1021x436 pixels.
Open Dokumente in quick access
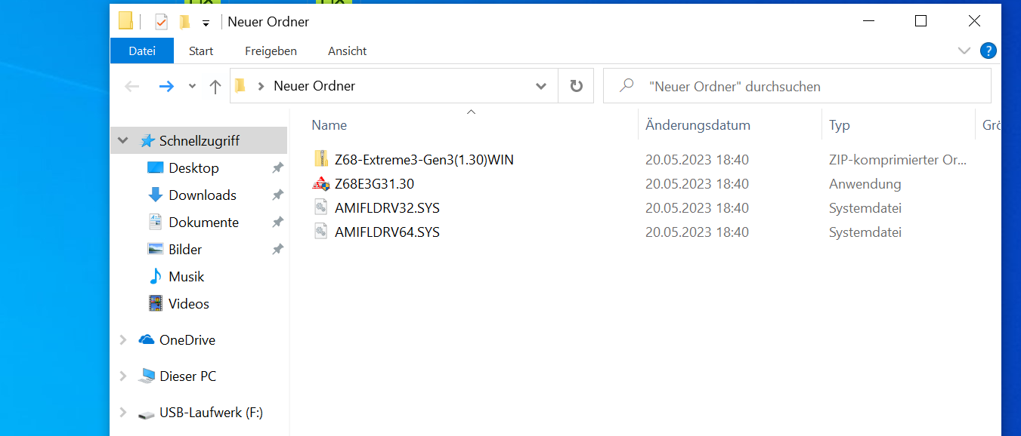tap(203, 223)
